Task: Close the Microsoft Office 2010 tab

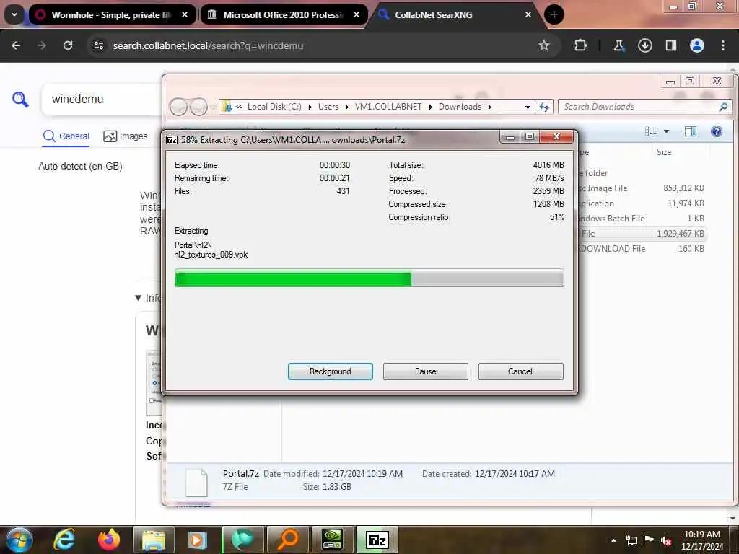Action: click(x=357, y=14)
